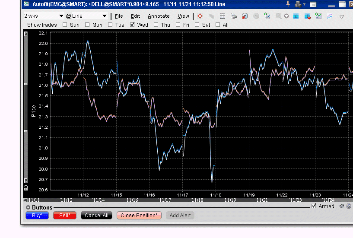Click the grid table icon in toolbar
Screen dimensions: 353x238
point(223,16)
